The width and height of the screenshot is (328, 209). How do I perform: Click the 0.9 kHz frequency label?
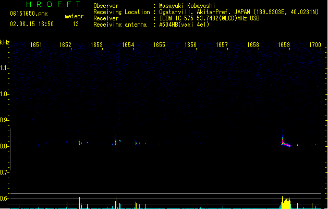click(x=4, y=120)
